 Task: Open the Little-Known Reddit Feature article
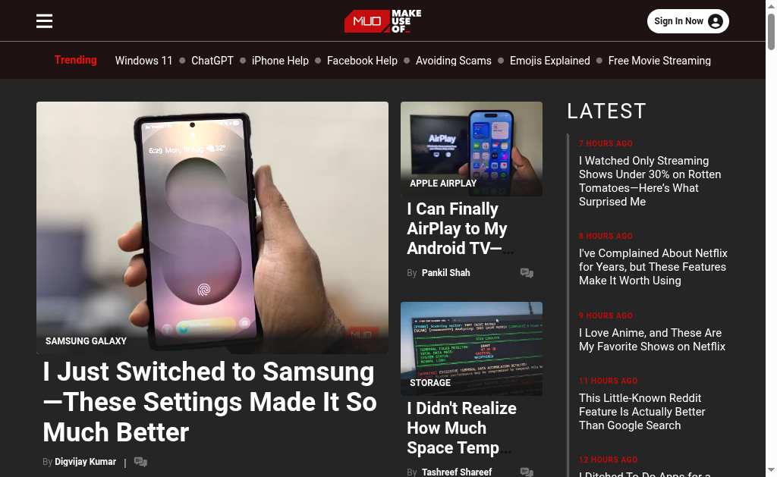point(642,412)
